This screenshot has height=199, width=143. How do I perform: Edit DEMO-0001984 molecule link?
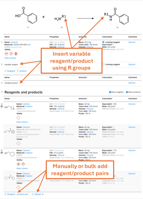[29, 45]
